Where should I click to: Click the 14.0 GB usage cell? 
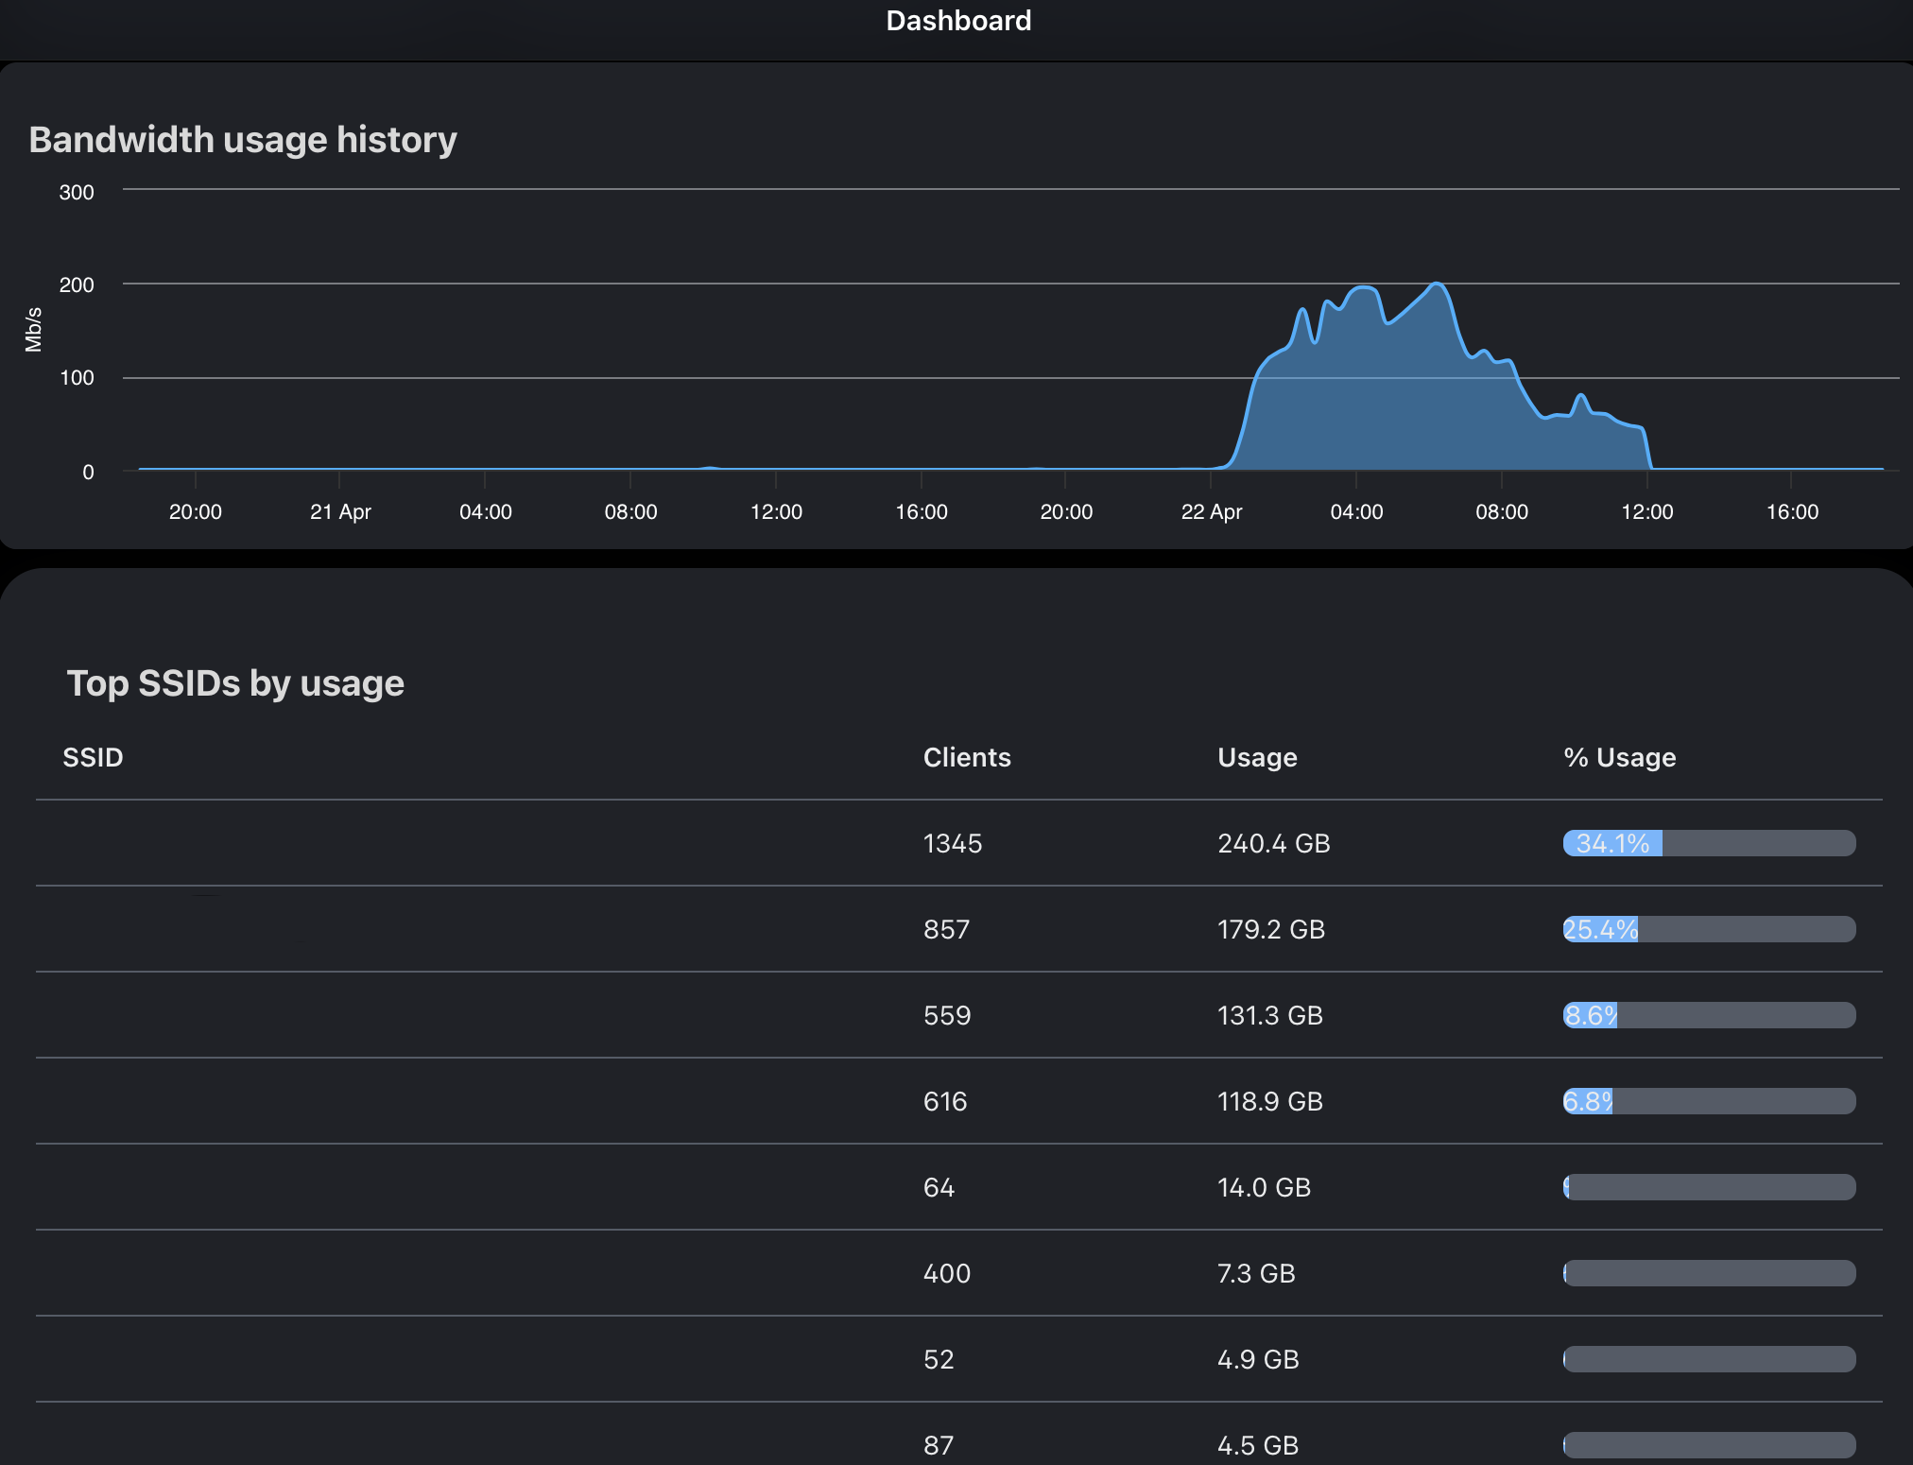click(x=1264, y=1187)
